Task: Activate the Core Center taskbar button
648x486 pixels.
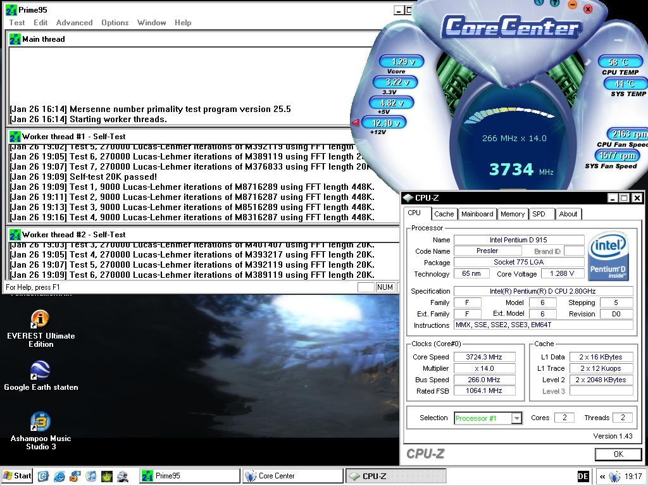Action: click(292, 476)
